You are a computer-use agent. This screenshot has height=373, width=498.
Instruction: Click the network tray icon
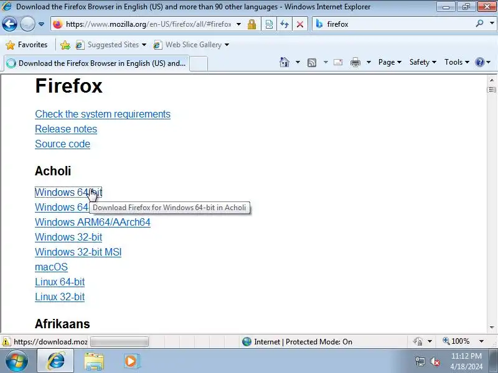(x=420, y=361)
